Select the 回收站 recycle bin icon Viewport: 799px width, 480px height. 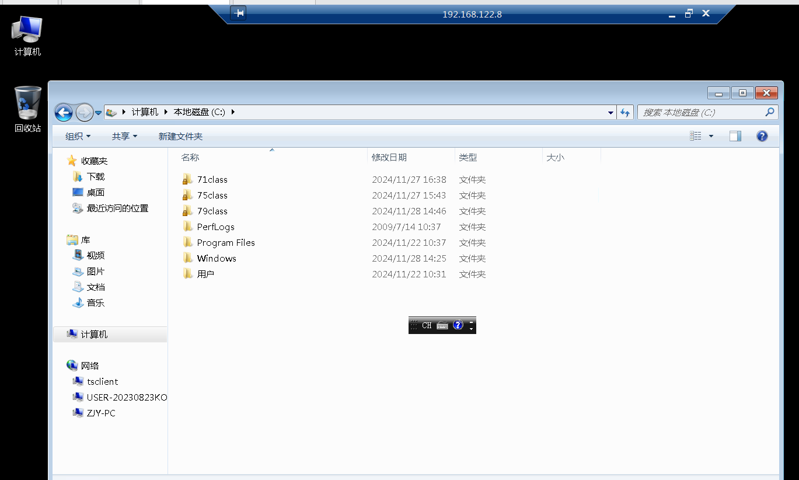(x=27, y=109)
